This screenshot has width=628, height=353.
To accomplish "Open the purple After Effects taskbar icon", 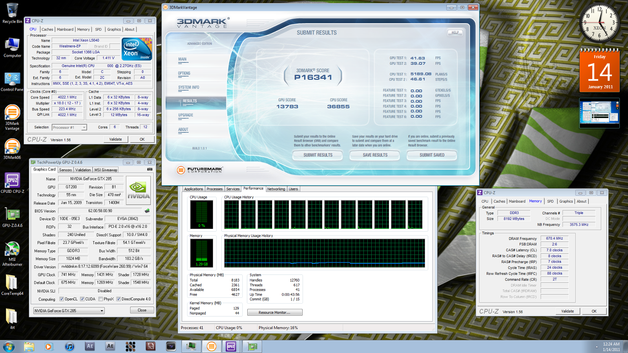I will coord(90,346).
